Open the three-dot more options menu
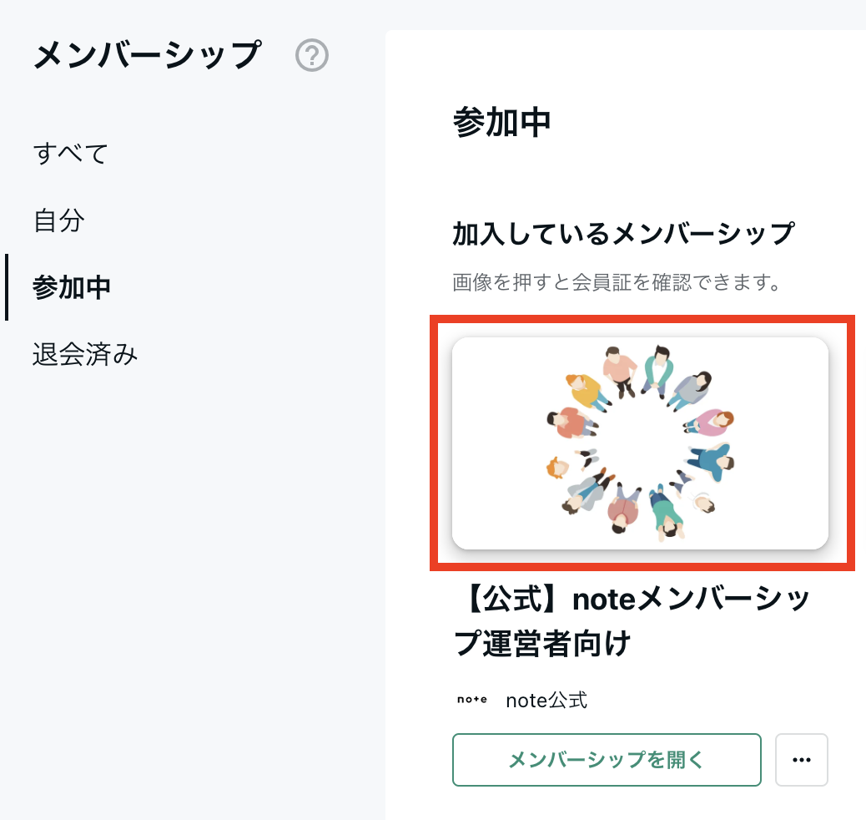The image size is (866, 820). (802, 760)
